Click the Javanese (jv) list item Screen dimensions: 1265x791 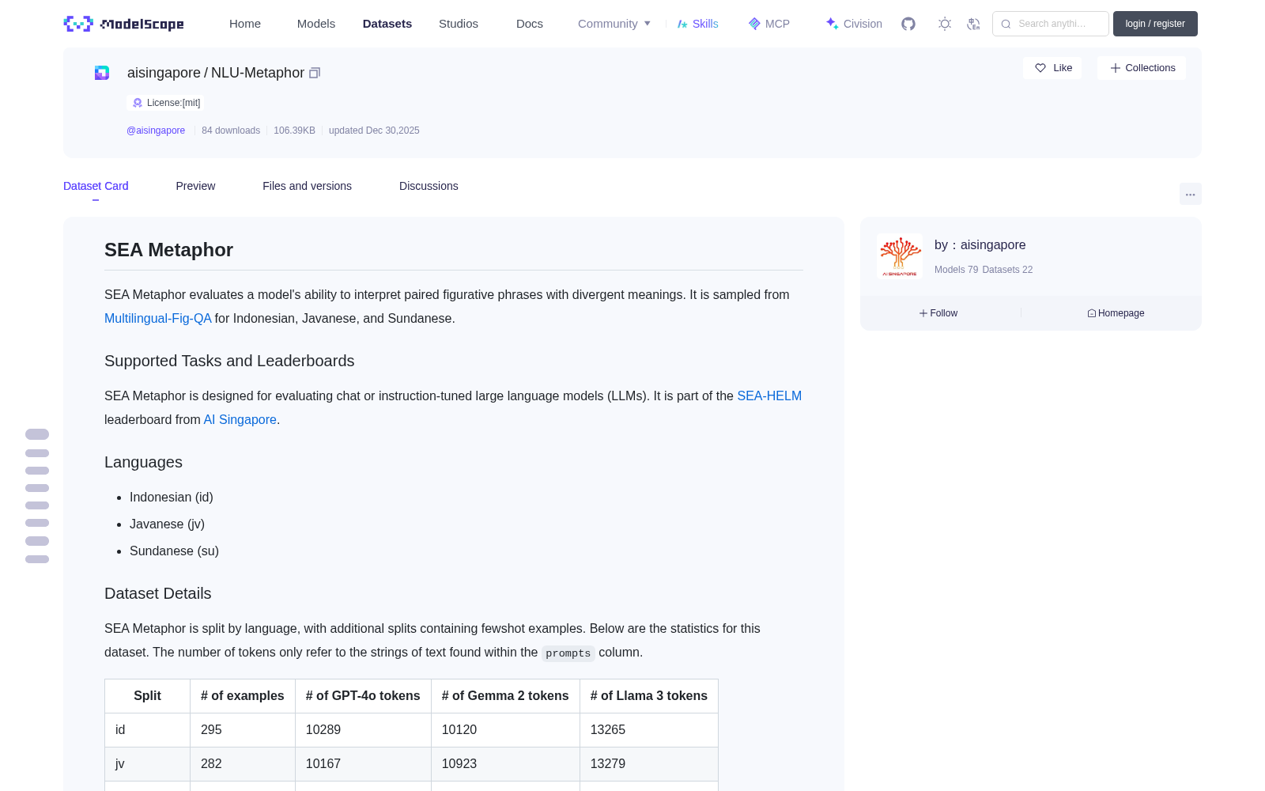tap(167, 524)
